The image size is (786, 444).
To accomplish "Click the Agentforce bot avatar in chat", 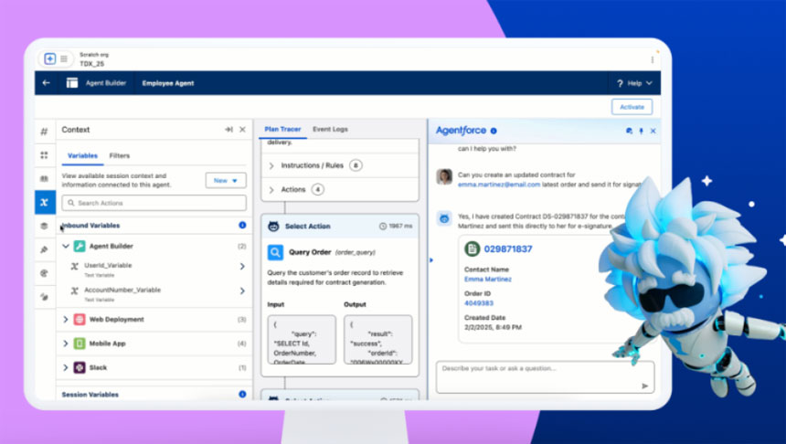I will pyautogui.click(x=444, y=218).
